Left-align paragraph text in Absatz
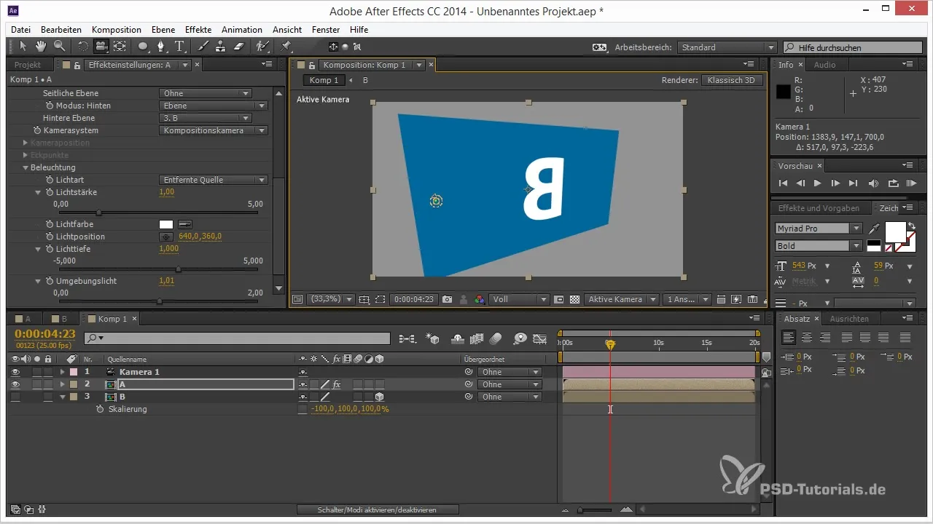This screenshot has width=933, height=524. tap(788, 338)
